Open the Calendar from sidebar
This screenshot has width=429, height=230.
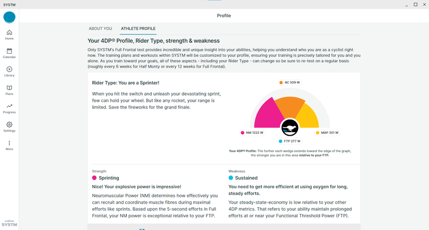pyautogui.click(x=9, y=53)
